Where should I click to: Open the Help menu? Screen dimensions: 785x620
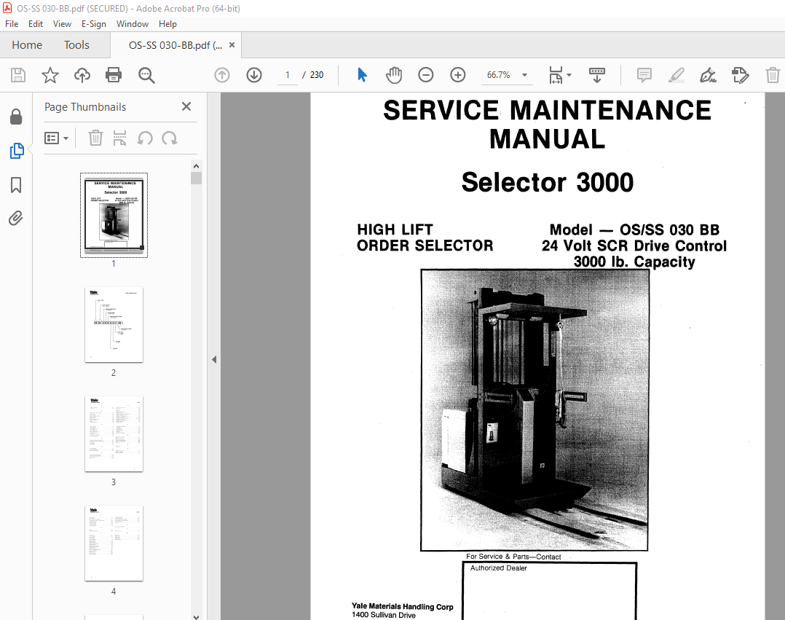(167, 24)
